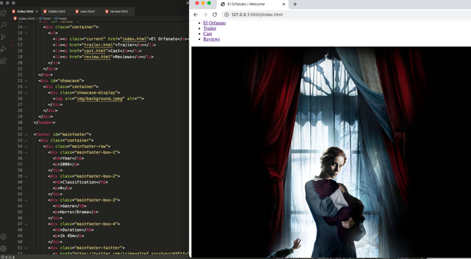Switch to the review.html editor tab

[119, 11]
